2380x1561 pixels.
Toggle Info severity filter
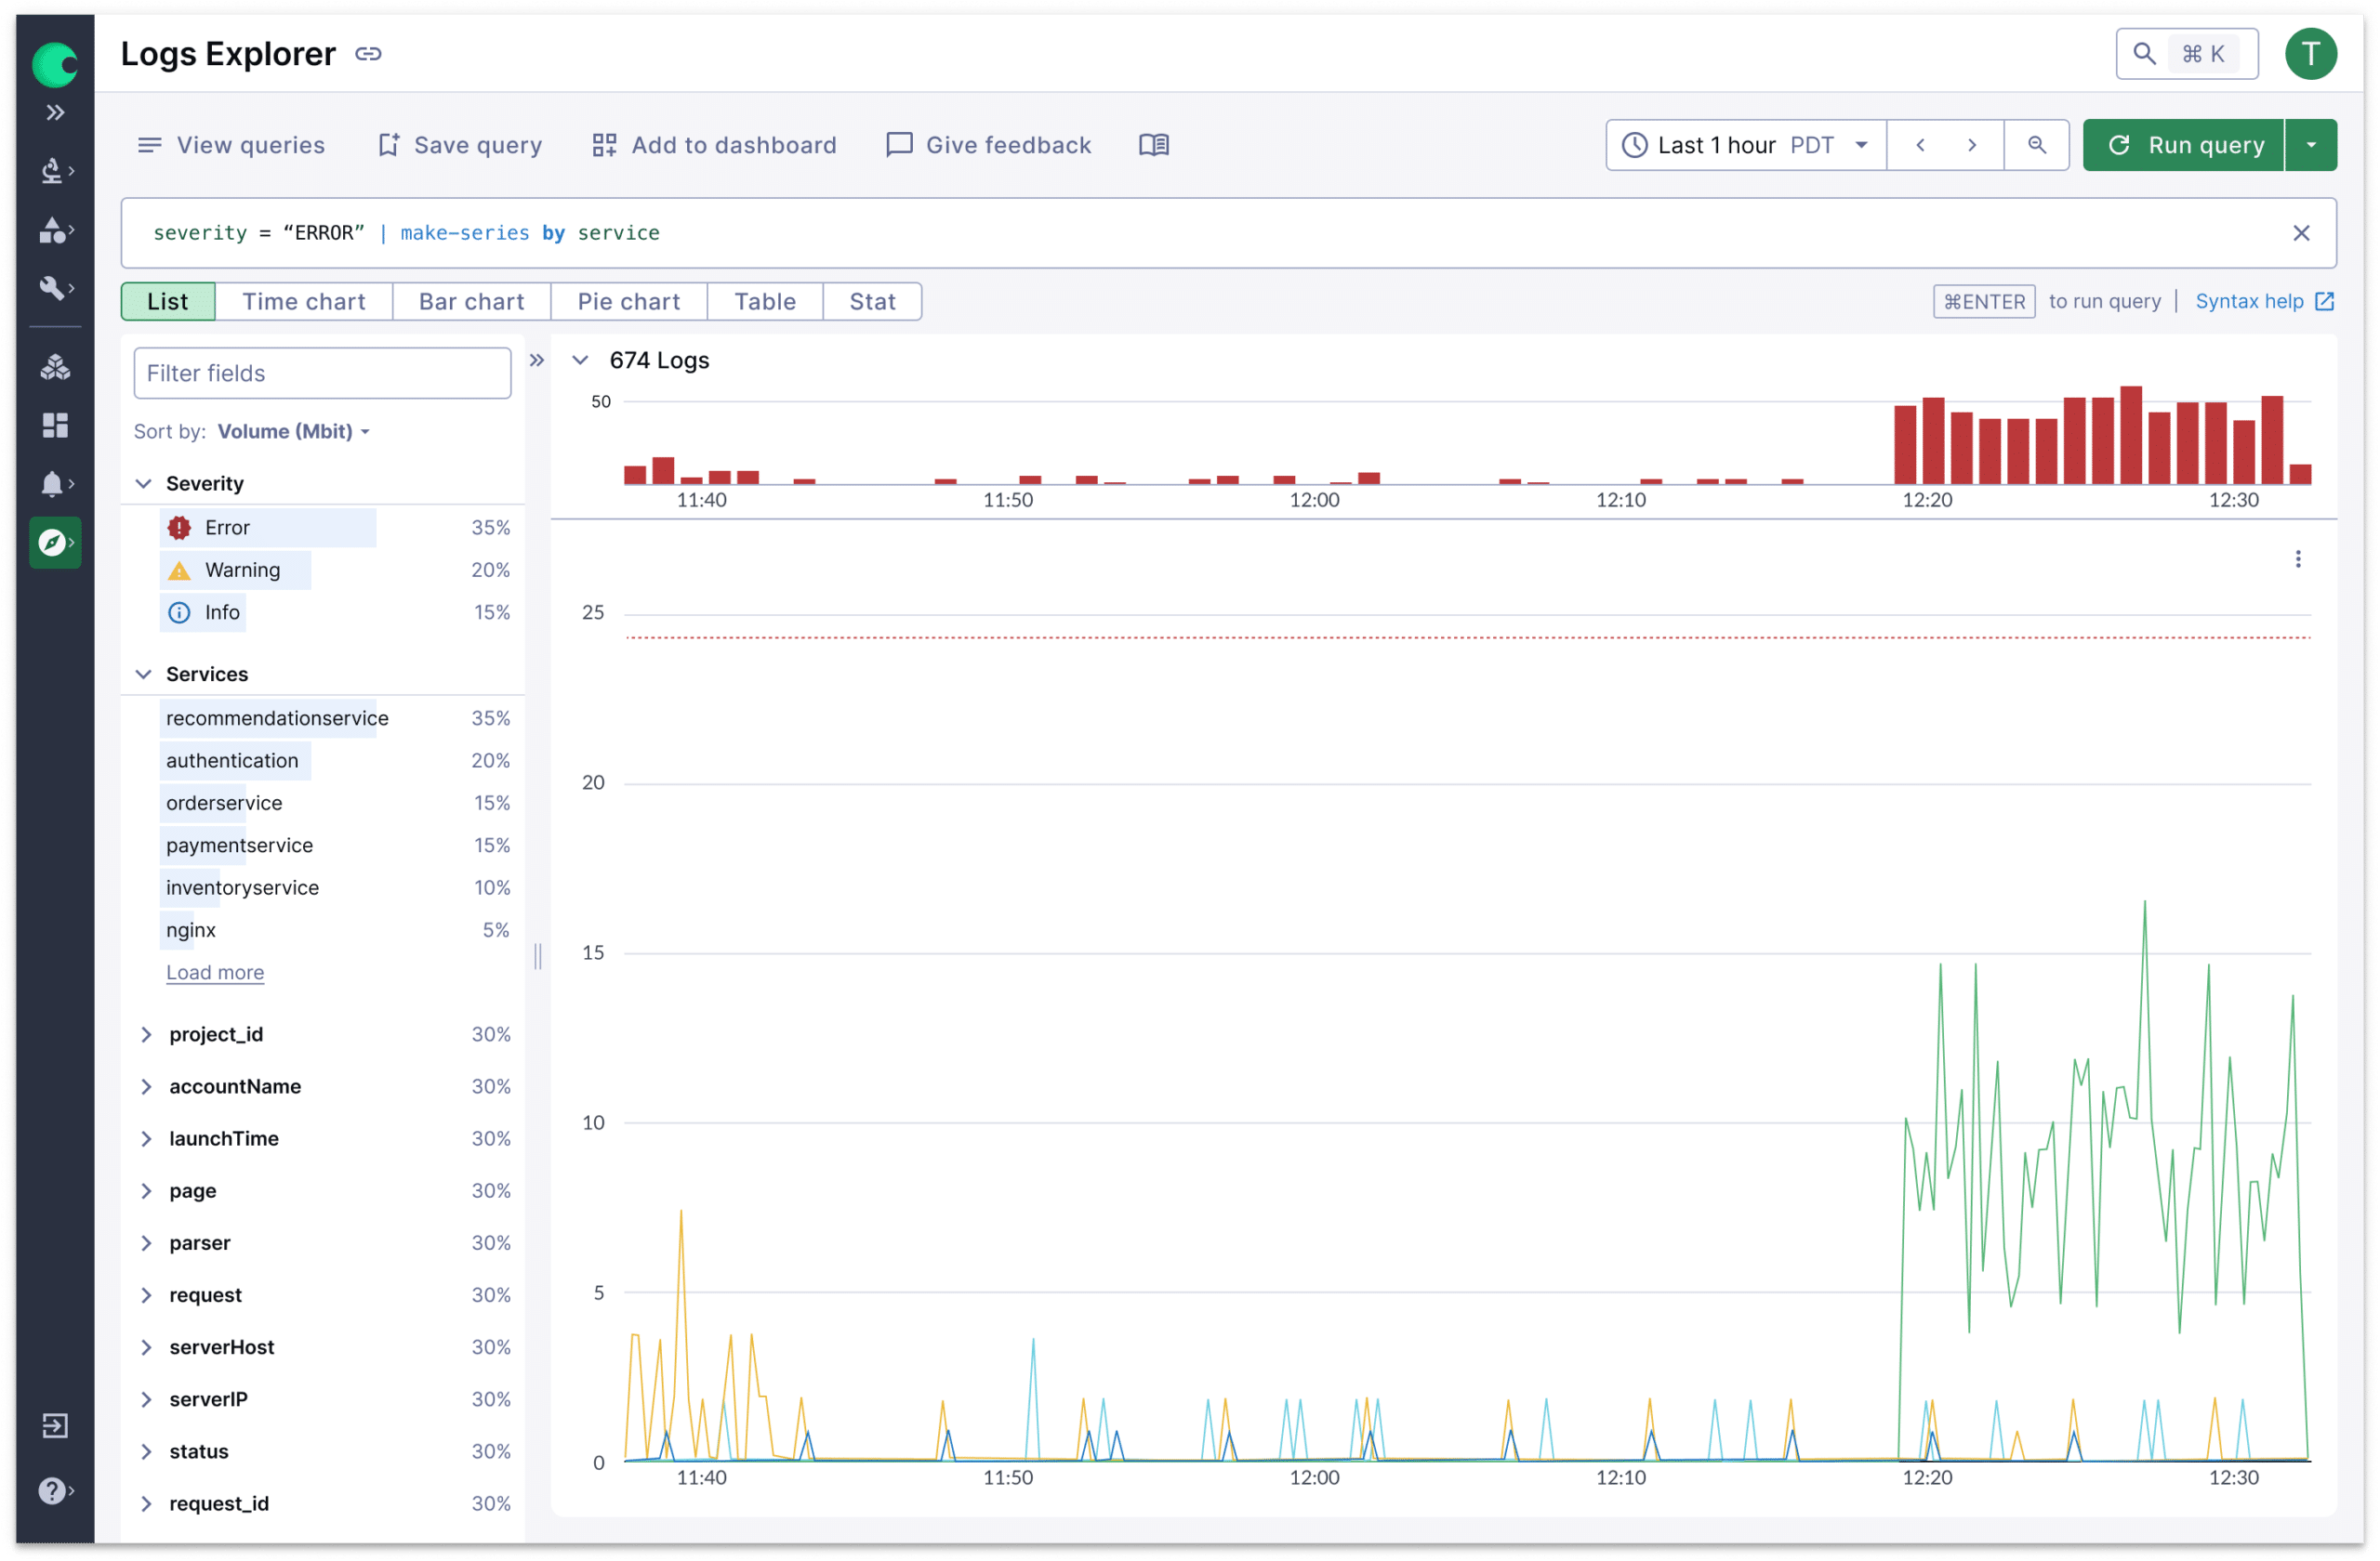335,612
